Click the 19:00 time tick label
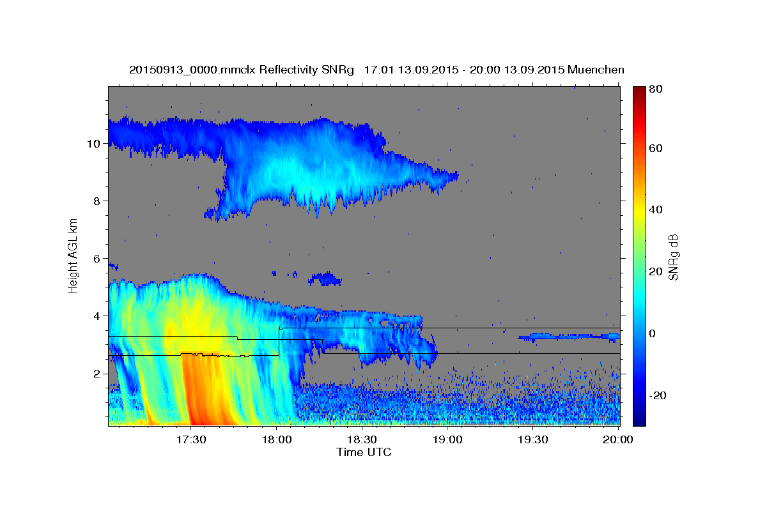 coord(447,439)
